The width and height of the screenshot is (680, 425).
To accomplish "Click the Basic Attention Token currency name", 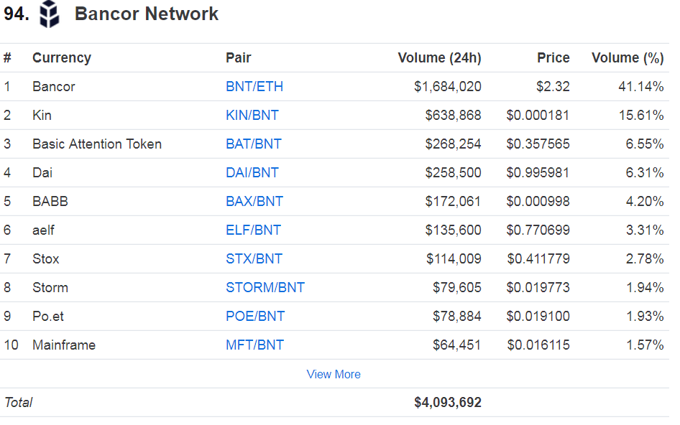I will [97, 144].
